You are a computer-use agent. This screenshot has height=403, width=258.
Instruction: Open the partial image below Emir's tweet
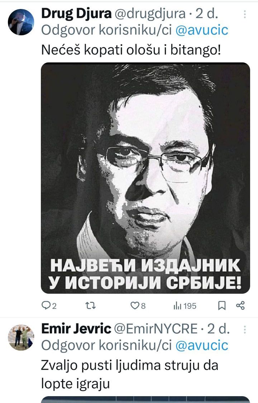145,400
